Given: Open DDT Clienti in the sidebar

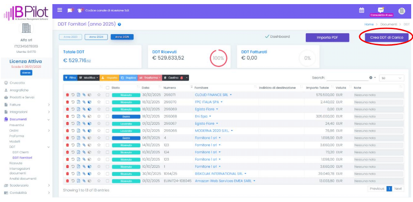Looking at the screenshot, I should (21, 152).
